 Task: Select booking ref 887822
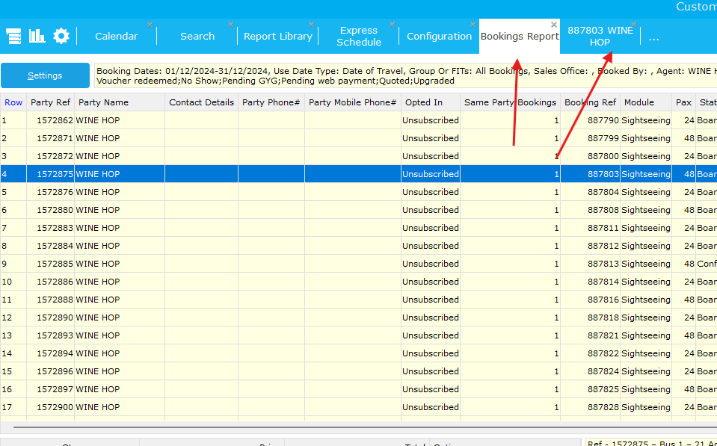point(590,353)
